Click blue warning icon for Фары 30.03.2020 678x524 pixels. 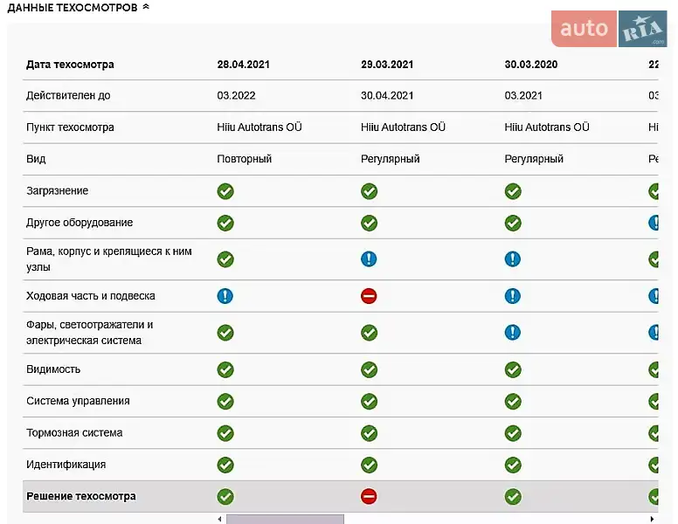(513, 333)
